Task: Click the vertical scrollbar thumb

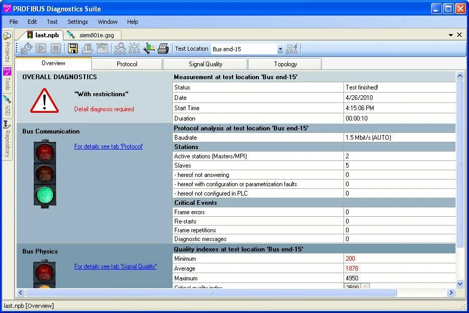Action: tap(460, 163)
